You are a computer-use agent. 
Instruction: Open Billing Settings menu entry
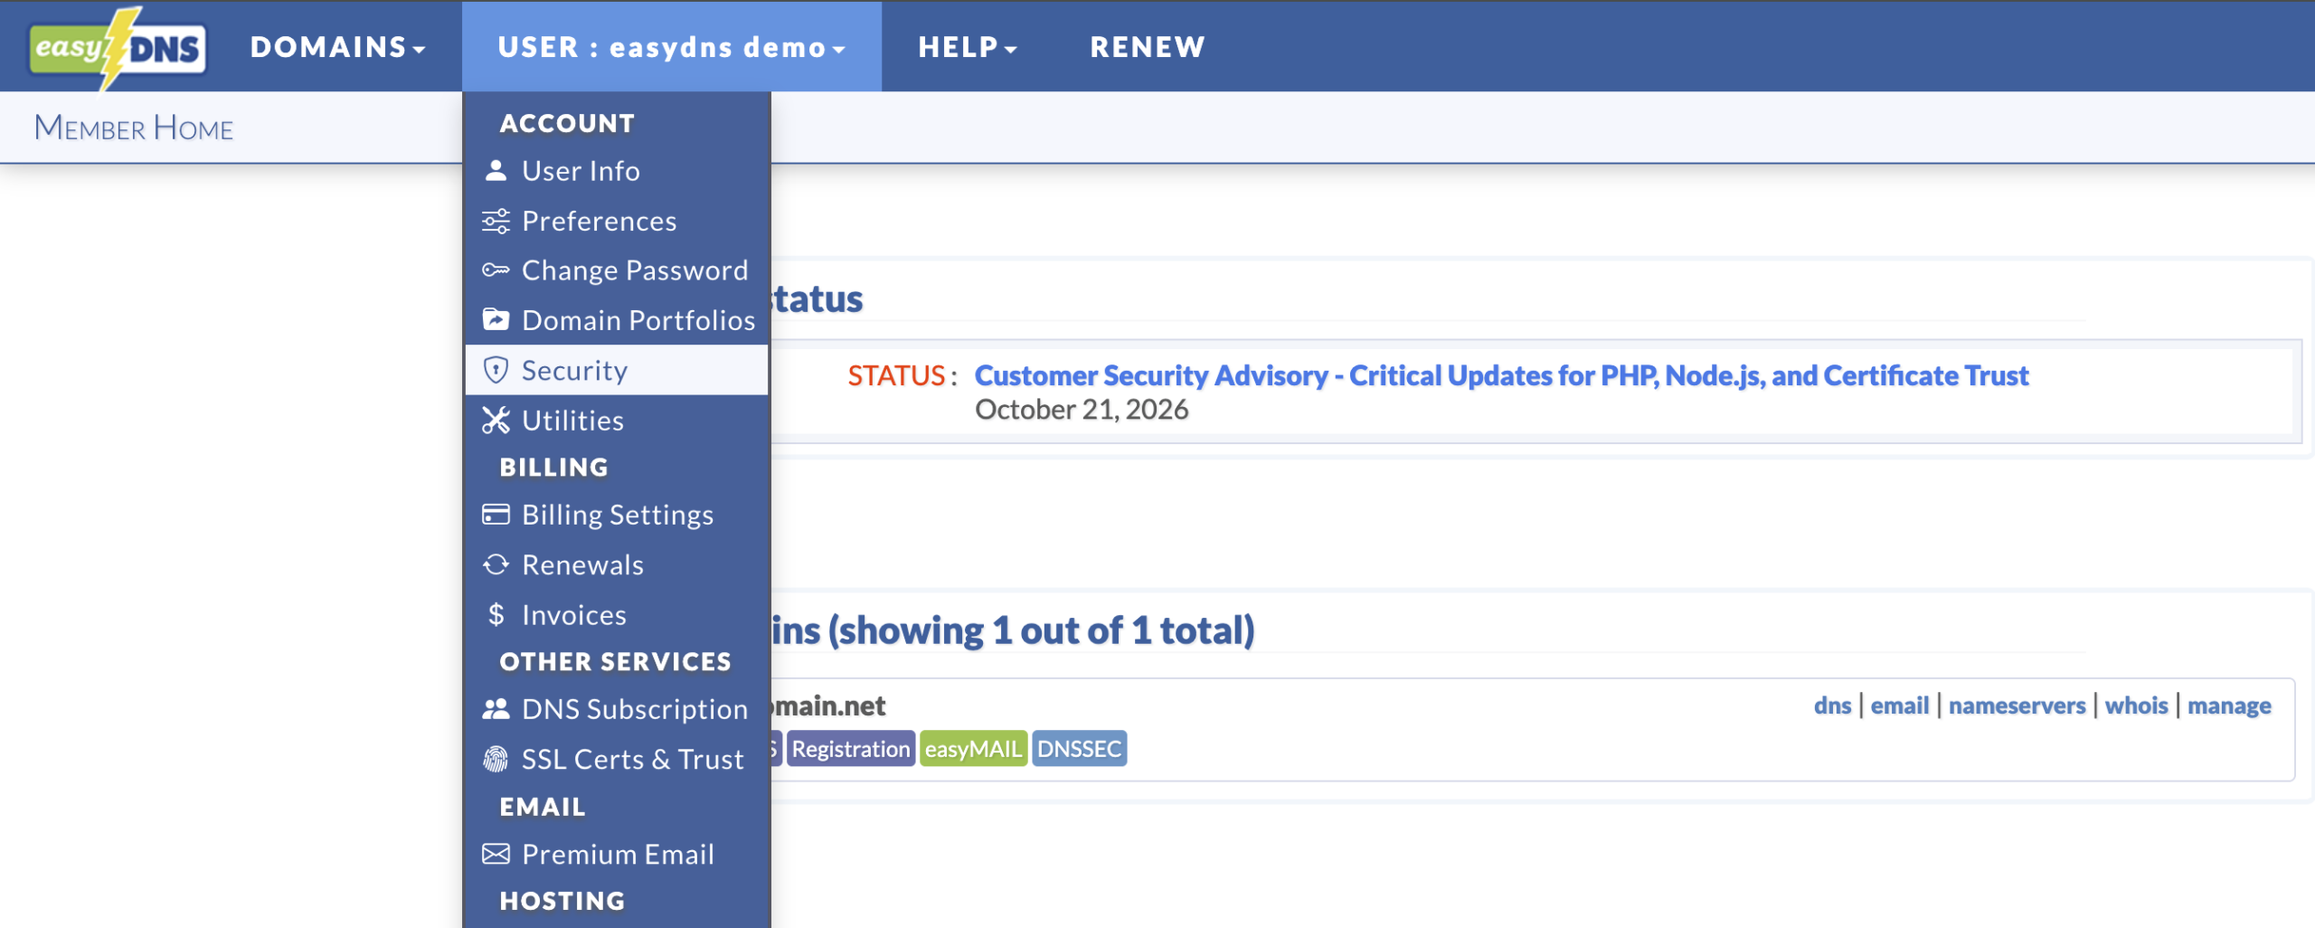(617, 515)
